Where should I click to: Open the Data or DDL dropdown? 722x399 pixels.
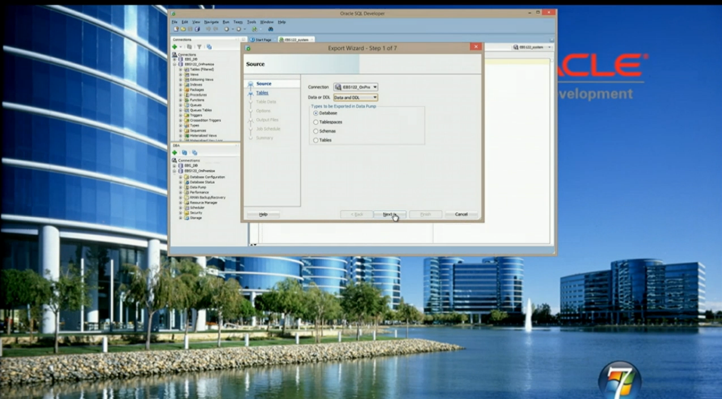click(356, 98)
